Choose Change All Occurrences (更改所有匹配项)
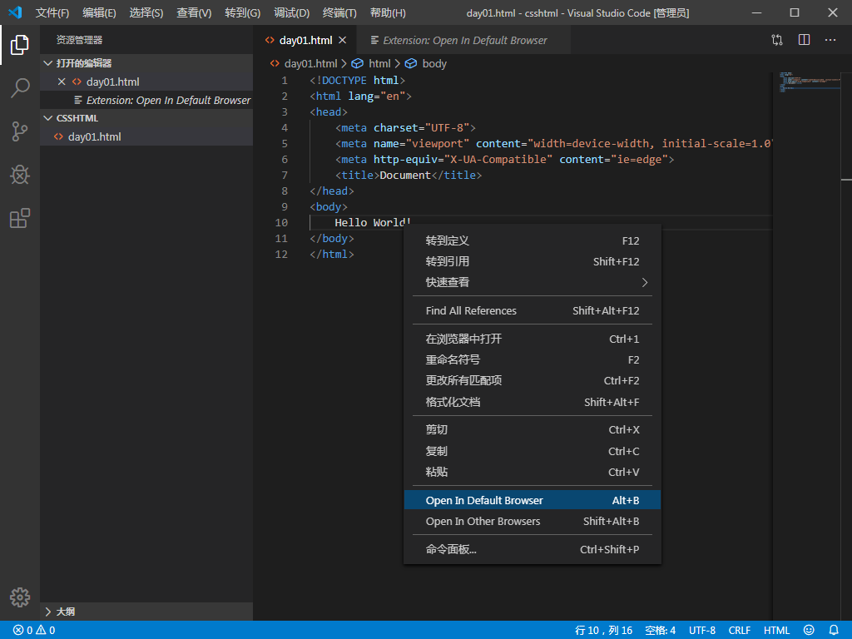This screenshot has width=852, height=639. point(532,380)
